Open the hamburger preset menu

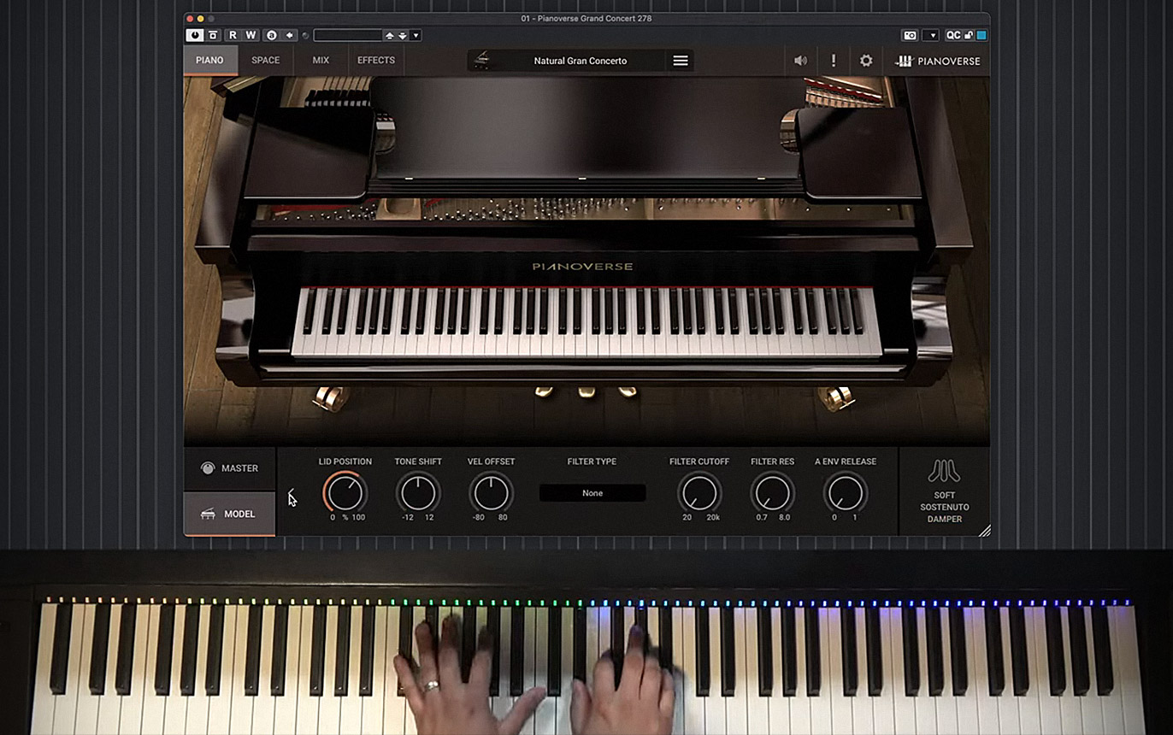click(x=681, y=61)
